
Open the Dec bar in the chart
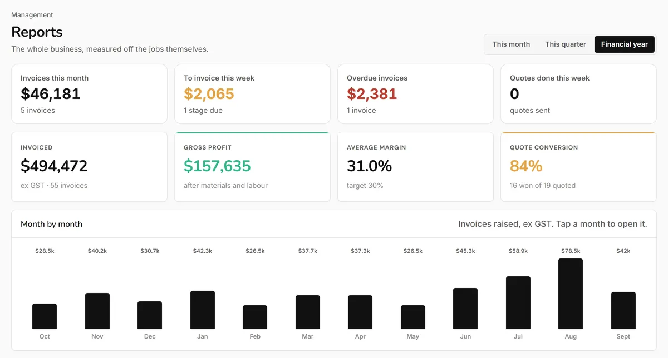[150, 315]
